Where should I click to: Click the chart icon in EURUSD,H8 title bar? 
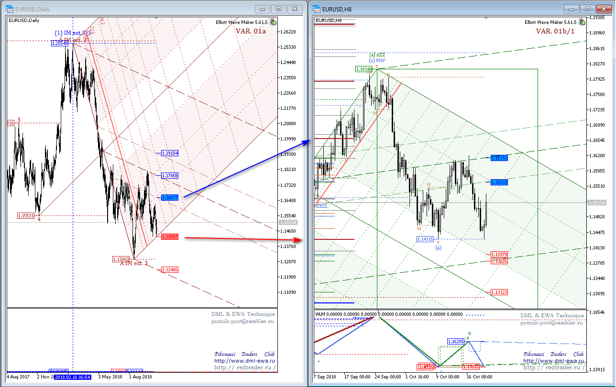316,9
